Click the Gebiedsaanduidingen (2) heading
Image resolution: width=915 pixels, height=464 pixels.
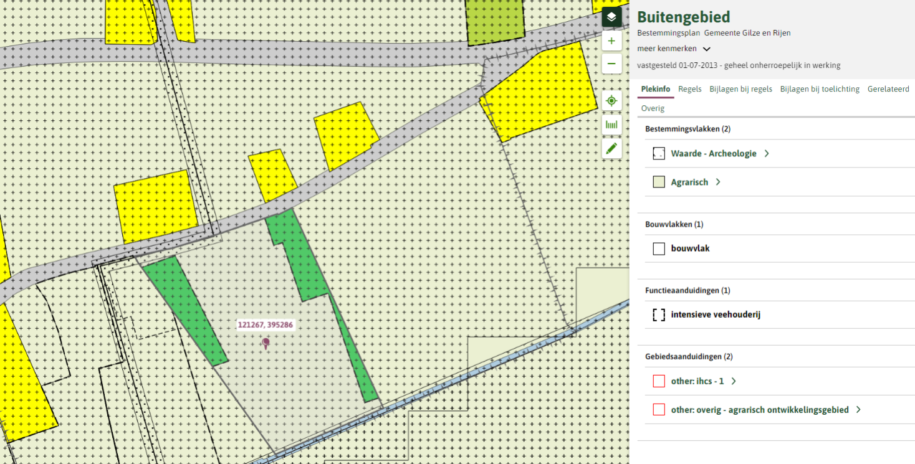689,357
